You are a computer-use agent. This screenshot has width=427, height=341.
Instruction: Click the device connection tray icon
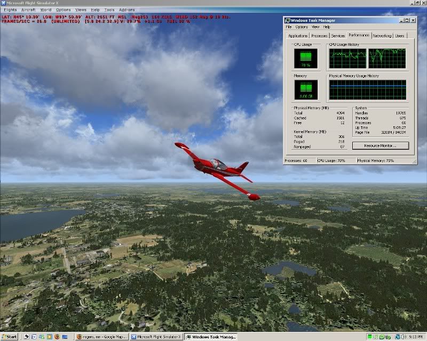[376, 337]
